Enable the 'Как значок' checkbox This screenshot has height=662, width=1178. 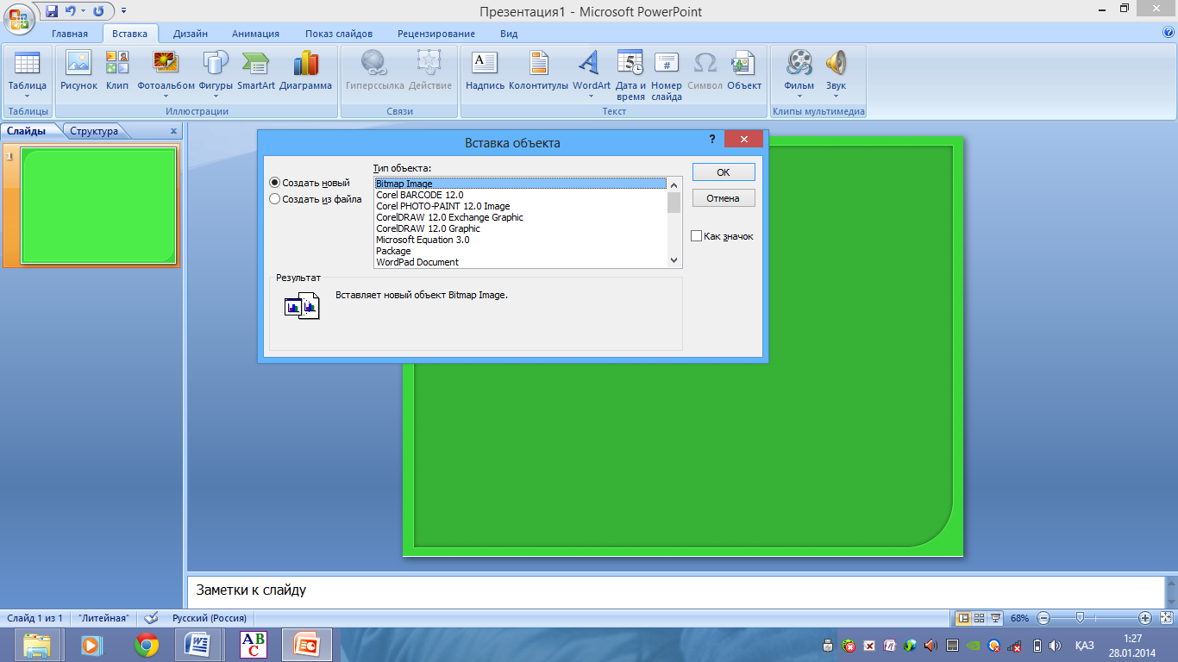coord(696,236)
